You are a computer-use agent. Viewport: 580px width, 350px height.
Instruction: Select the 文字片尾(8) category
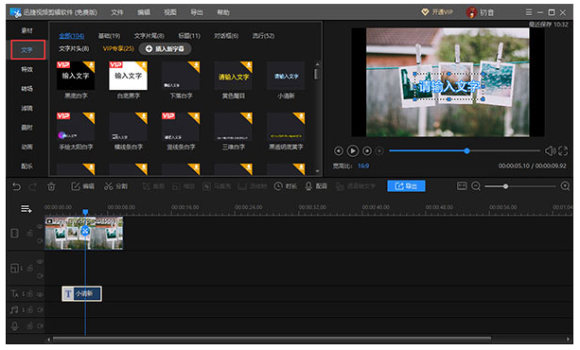pyautogui.click(x=149, y=36)
